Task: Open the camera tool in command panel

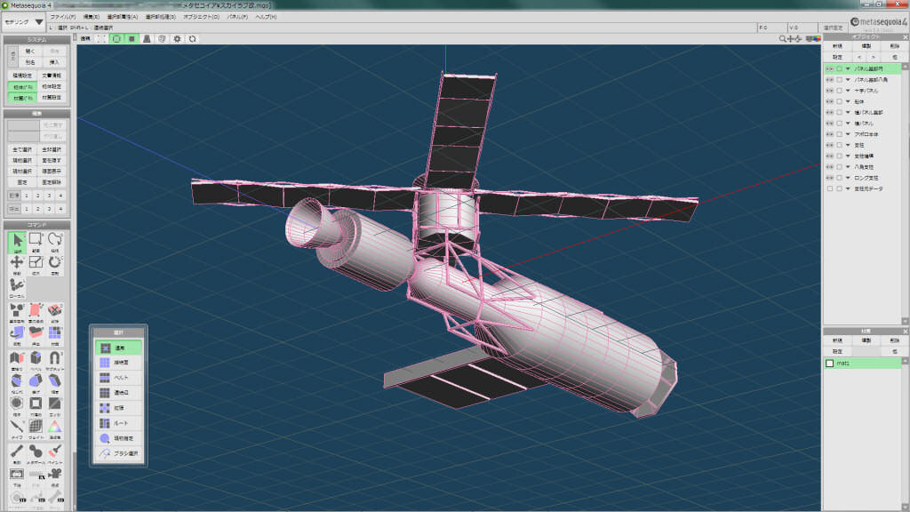Action: pyautogui.click(x=54, y=476)
